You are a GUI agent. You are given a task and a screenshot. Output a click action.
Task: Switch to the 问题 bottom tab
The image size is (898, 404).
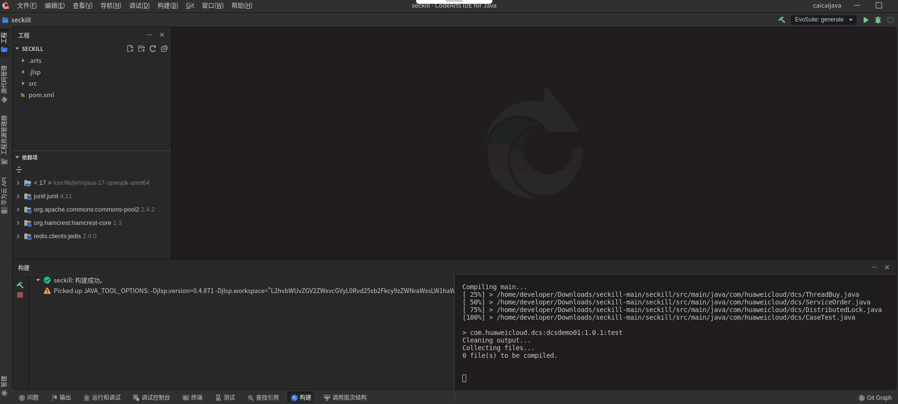(x=29, y=397)
